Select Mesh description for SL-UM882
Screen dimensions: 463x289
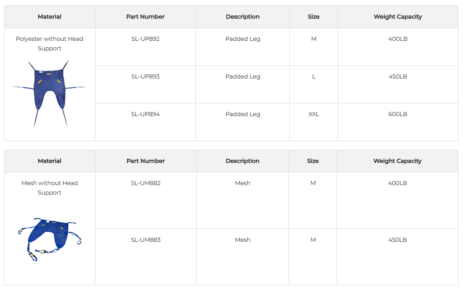(243, 183)
